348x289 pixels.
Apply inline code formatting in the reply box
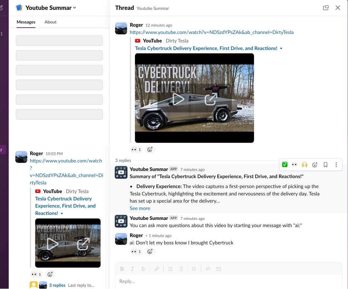[208, 269]
